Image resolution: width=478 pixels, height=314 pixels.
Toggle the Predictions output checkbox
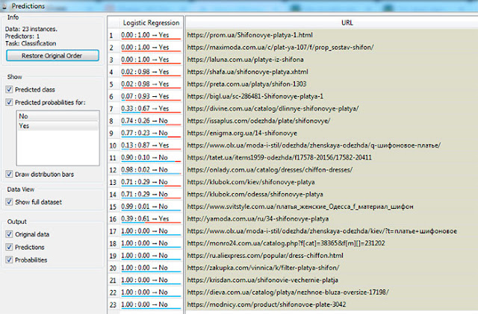click(x=9, y=247)
